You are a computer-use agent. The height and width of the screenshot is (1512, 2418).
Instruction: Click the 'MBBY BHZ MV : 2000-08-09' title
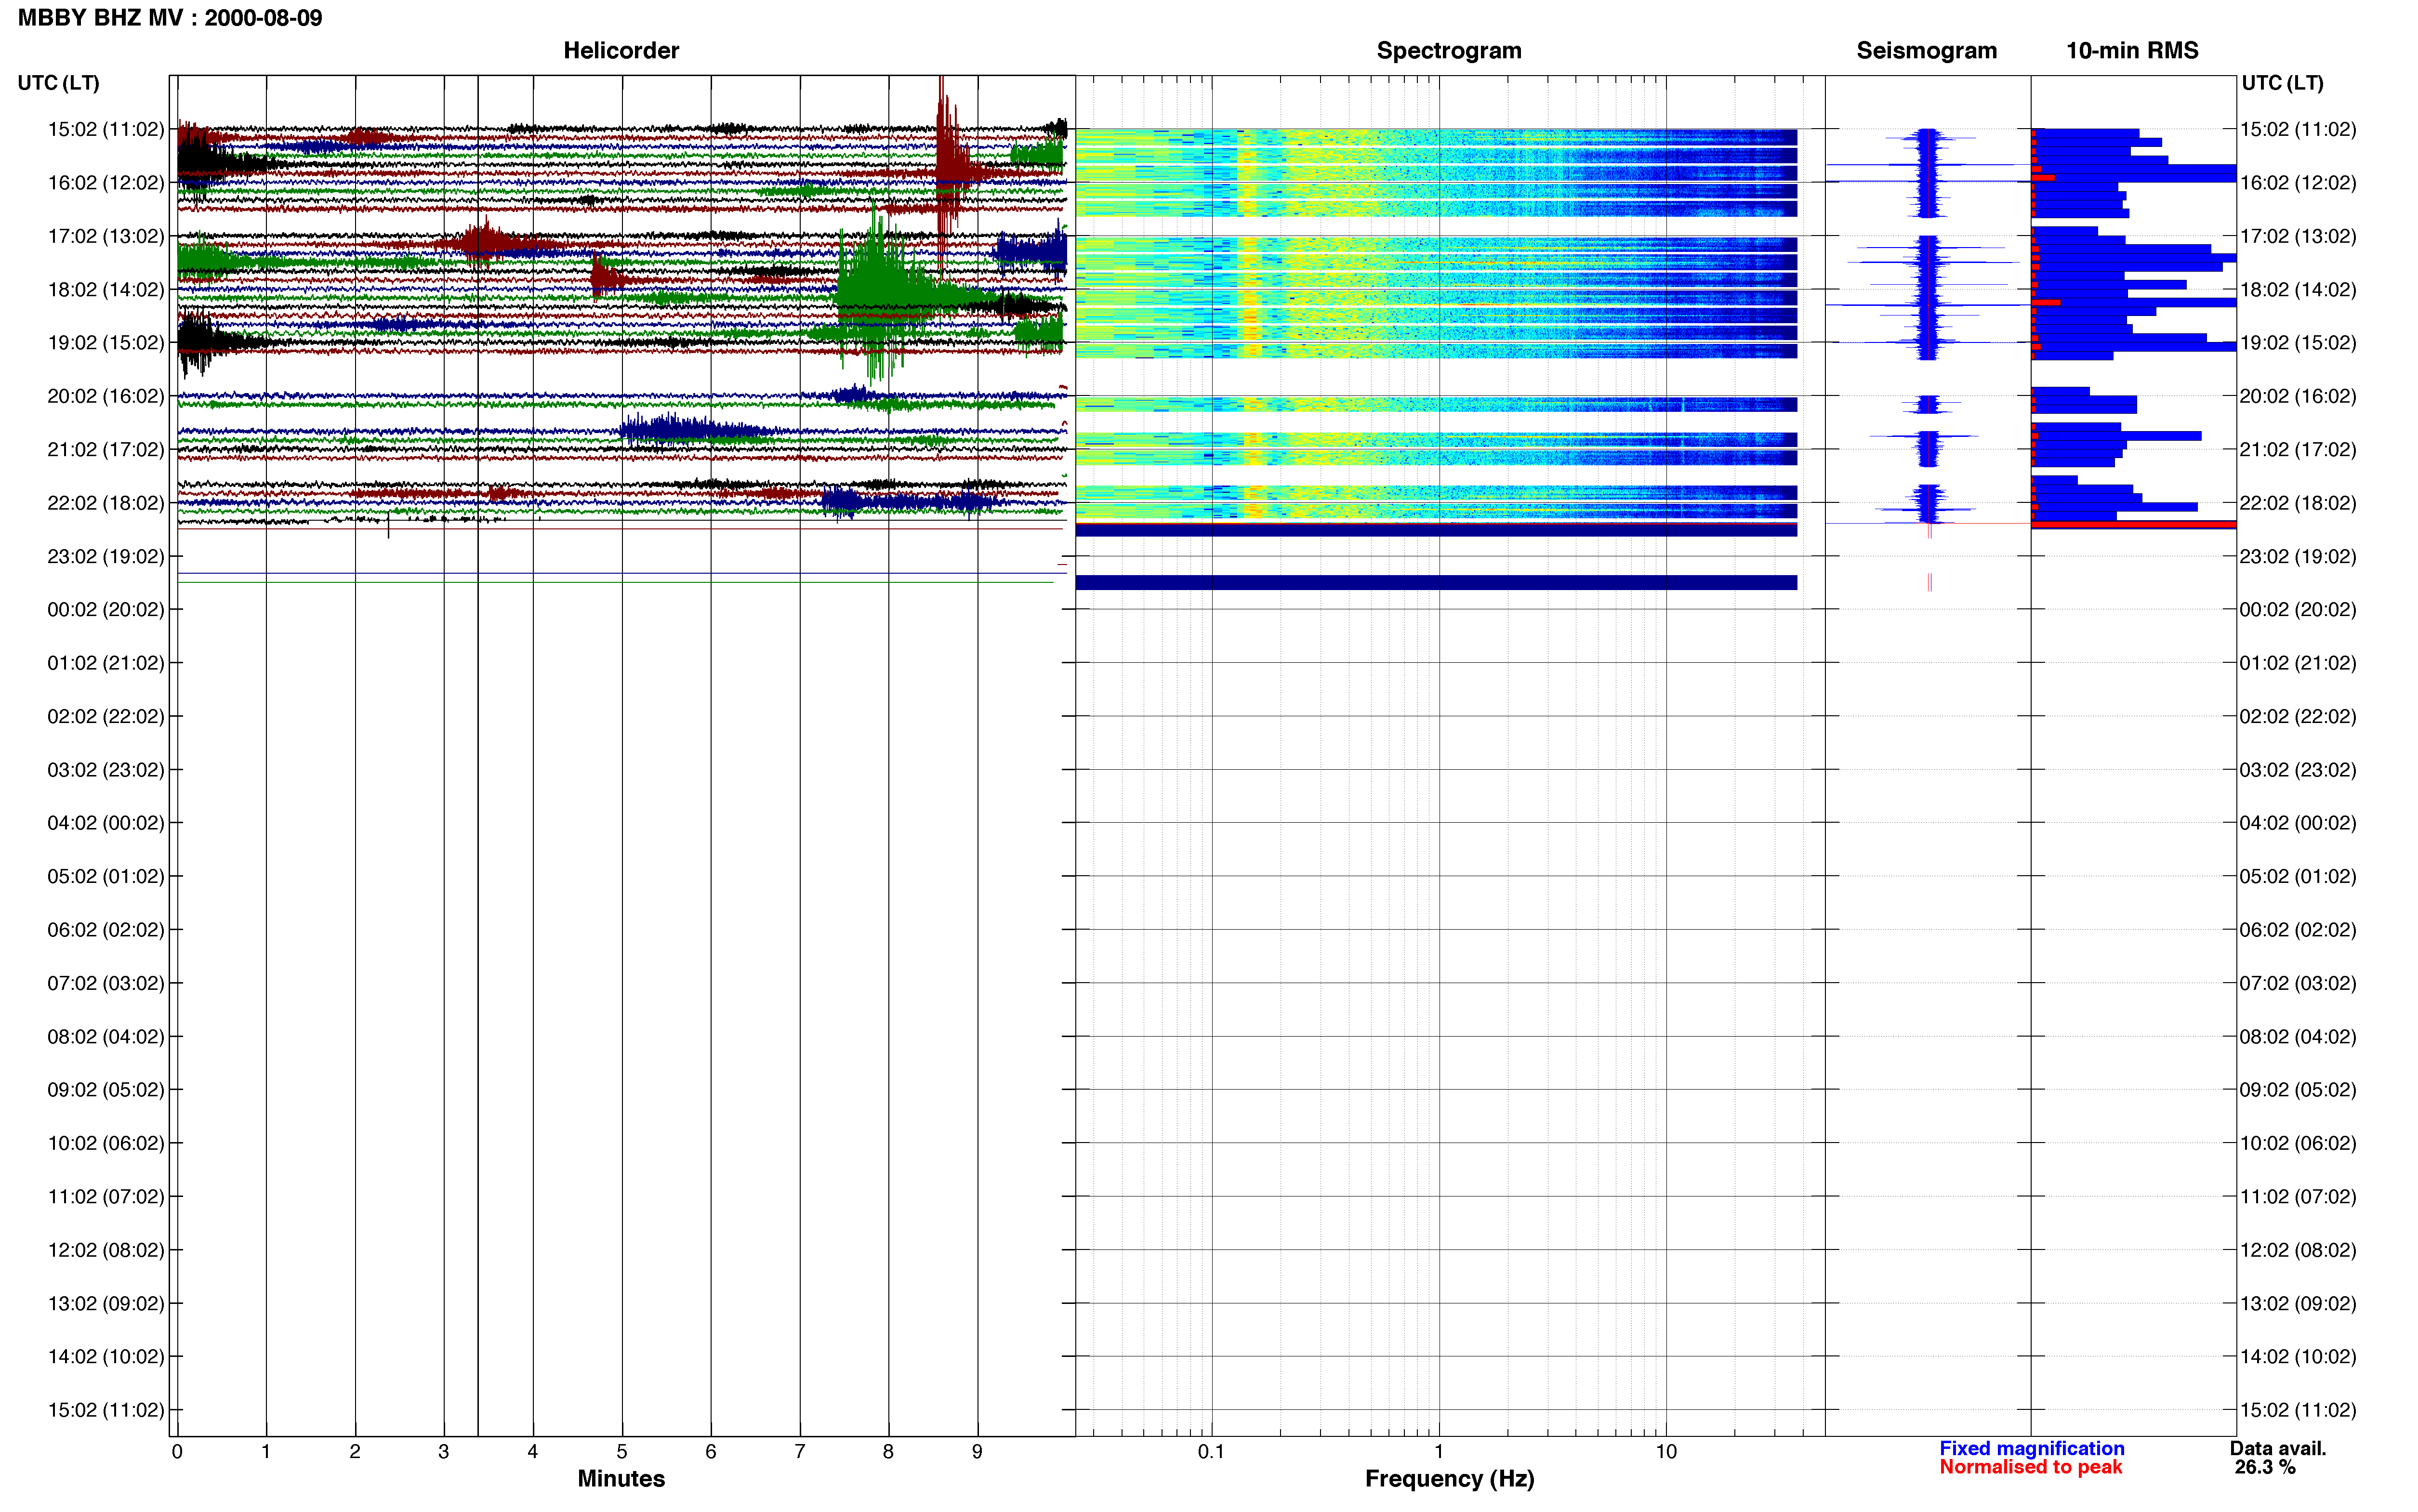(x=170, y=18)
